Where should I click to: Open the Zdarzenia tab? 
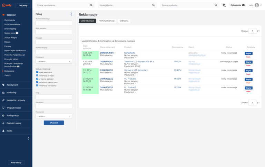tap(124, 21)
